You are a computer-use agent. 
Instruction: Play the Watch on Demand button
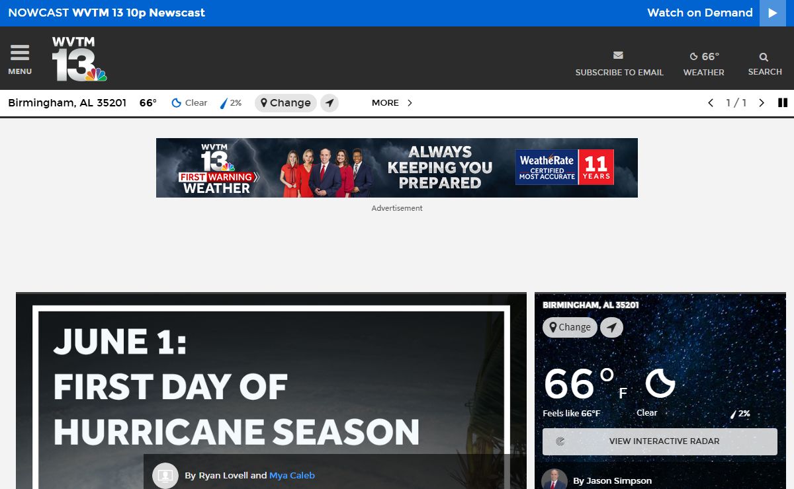pos(773,13)
